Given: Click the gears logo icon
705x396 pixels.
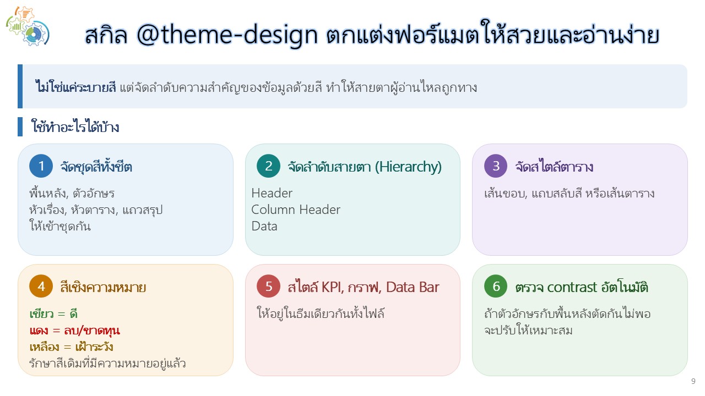Looking at the screenshot, I should 28,26.
